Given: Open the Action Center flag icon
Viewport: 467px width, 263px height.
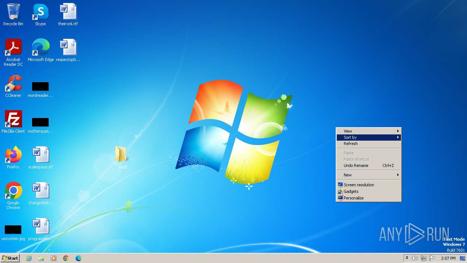Looking at the screenshot, I should point(432,258).
